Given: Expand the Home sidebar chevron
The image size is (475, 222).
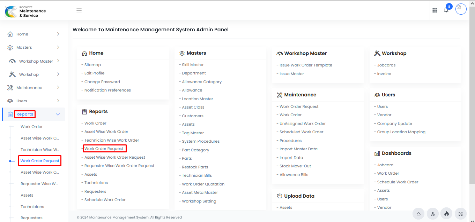Looking at the screenshot, I should point(58,34).
